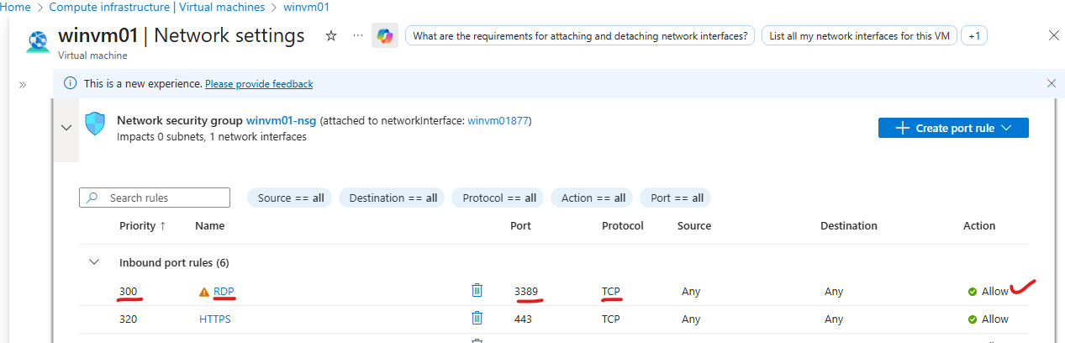Open Compute infrastructure | Virtual machines breadcrumb

click(157, 7)
